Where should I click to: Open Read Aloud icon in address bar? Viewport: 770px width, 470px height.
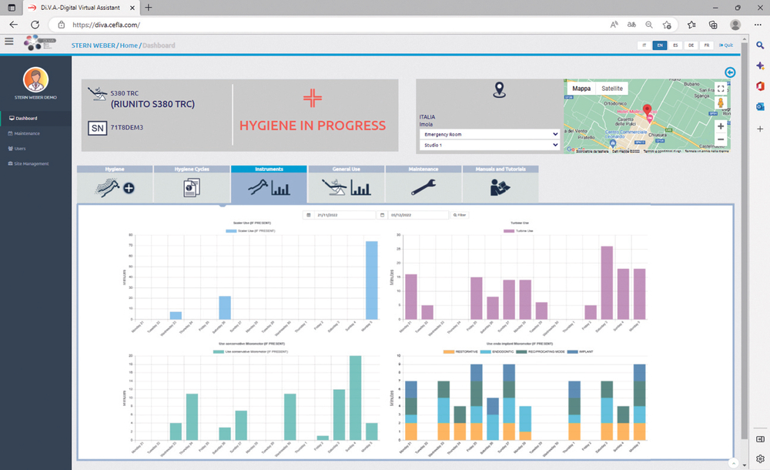click(614, 25)
